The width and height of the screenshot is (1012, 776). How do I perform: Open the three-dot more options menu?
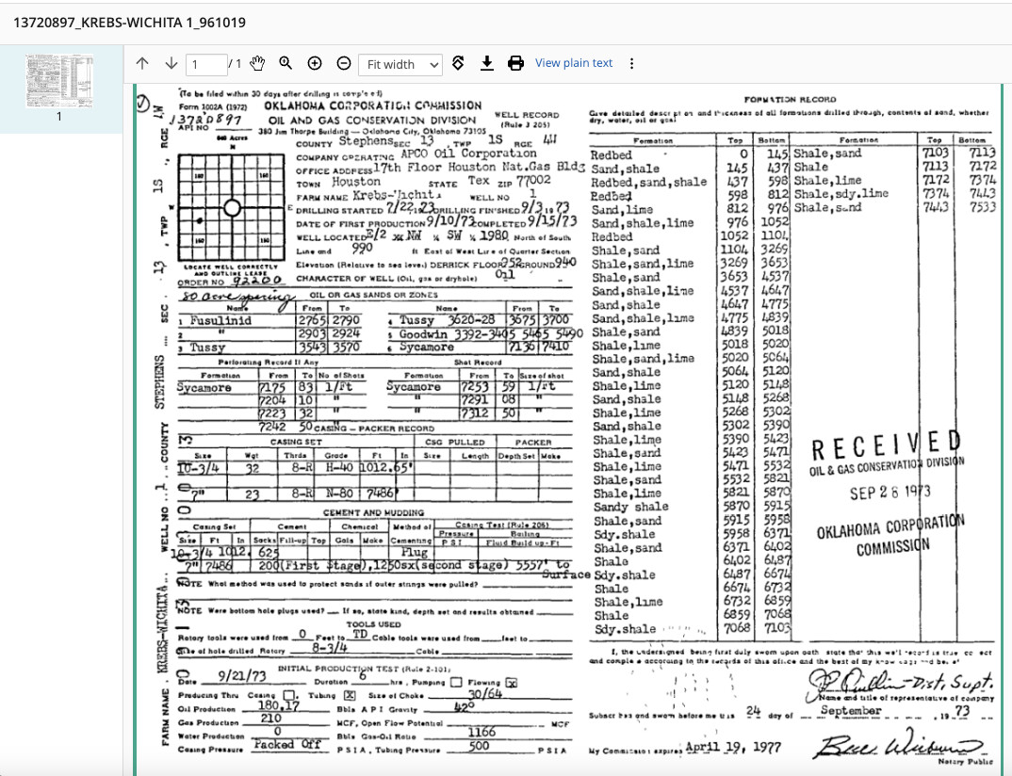tap(632, 63)
